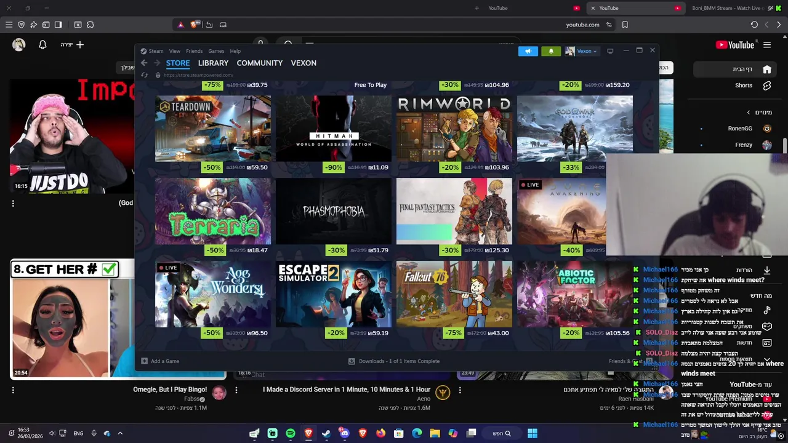Open the Escape Simulator 2 tile

pos(334,294)
